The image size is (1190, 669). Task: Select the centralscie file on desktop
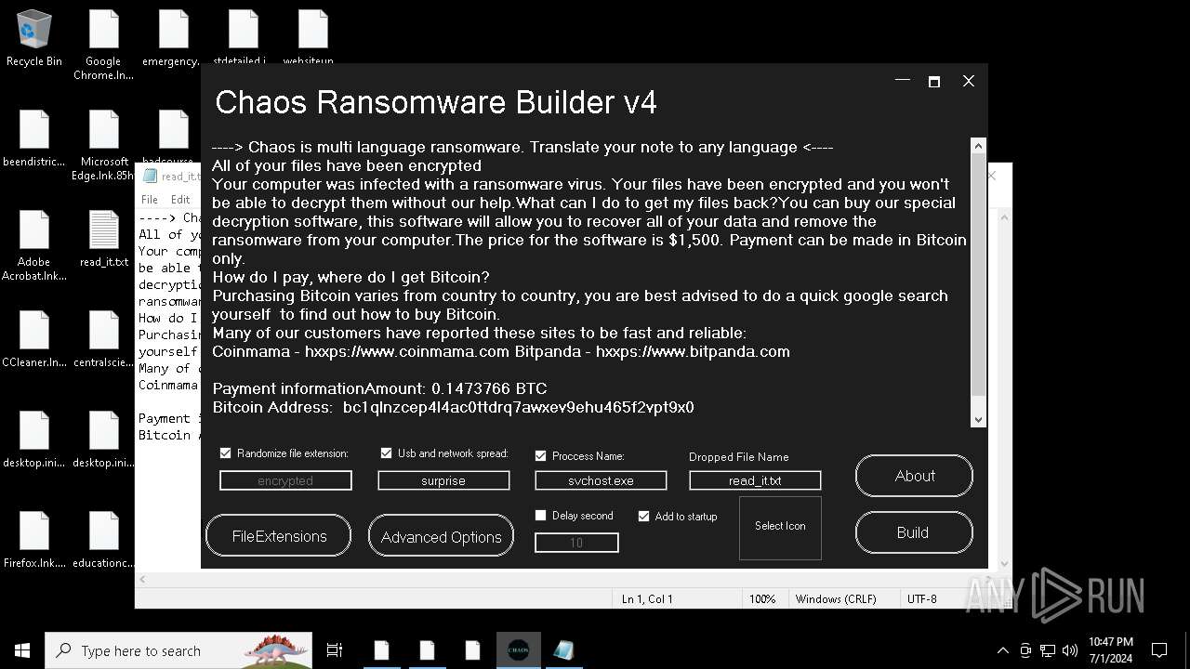point(103,340)
